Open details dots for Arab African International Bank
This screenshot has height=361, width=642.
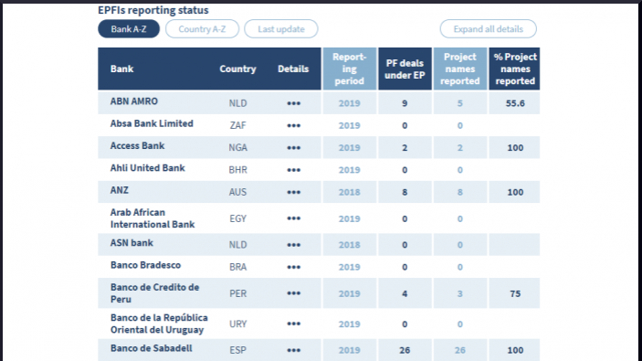click(x=293, y=218)
